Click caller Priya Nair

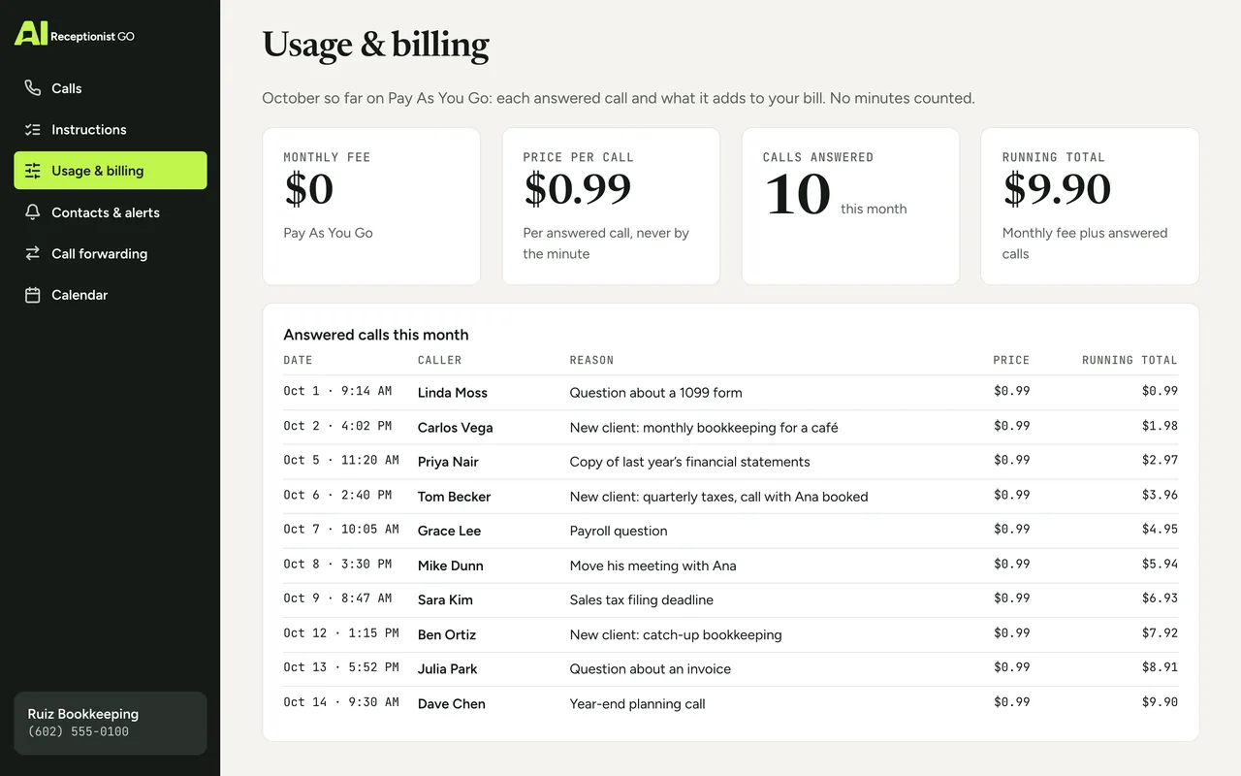[448, 462]
